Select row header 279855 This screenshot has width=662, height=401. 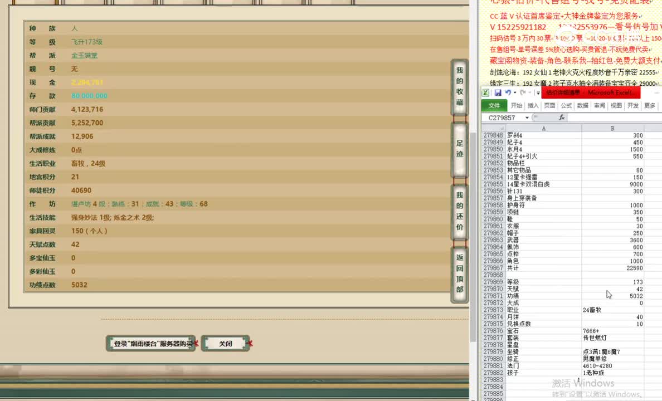coord(494,184)
